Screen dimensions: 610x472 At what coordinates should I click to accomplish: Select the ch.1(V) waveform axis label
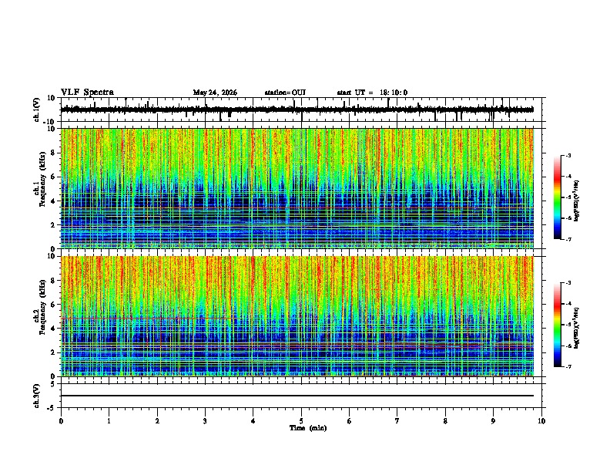click(37, 110)
